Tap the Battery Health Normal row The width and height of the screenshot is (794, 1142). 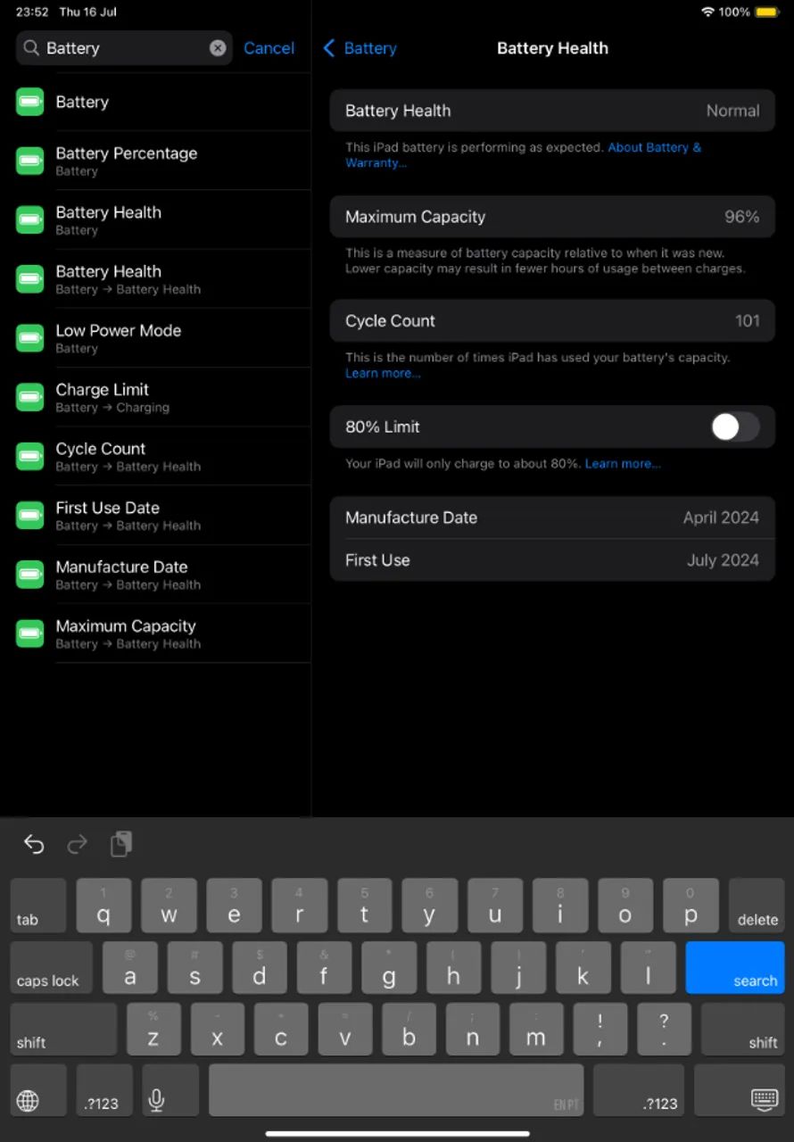point(552,111)
